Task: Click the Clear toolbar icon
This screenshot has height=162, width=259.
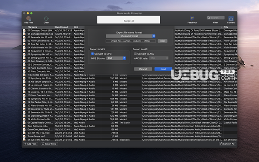Action: (x=46, y=19)
